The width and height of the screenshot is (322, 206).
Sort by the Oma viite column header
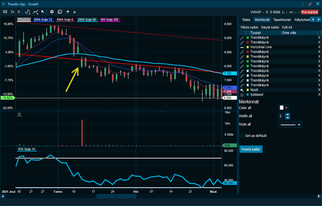tap(300, 33)
